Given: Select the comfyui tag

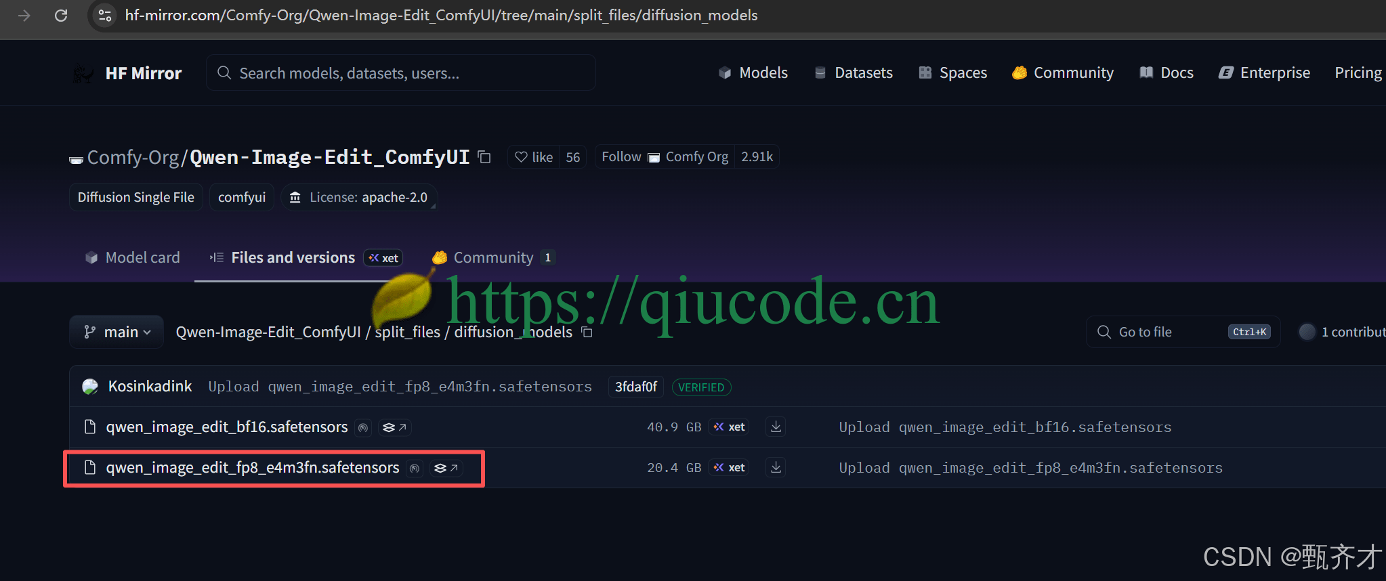Looking at the screenshot, I should (x=242, y=197).
